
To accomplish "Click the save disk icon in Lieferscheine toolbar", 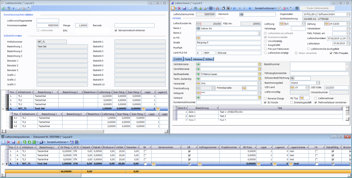I will [x=185, y=8].
